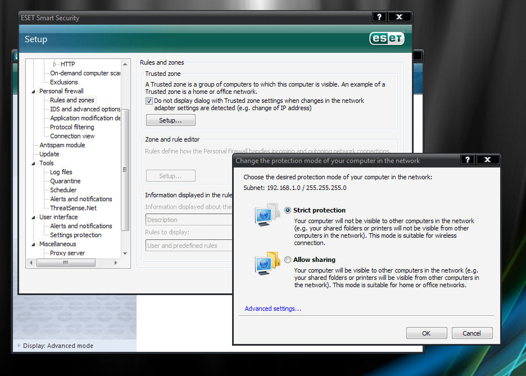Open the Advanced settings link
Viewport: 526px width, 376px height.
pyautogui.click(x=273, y=309)
